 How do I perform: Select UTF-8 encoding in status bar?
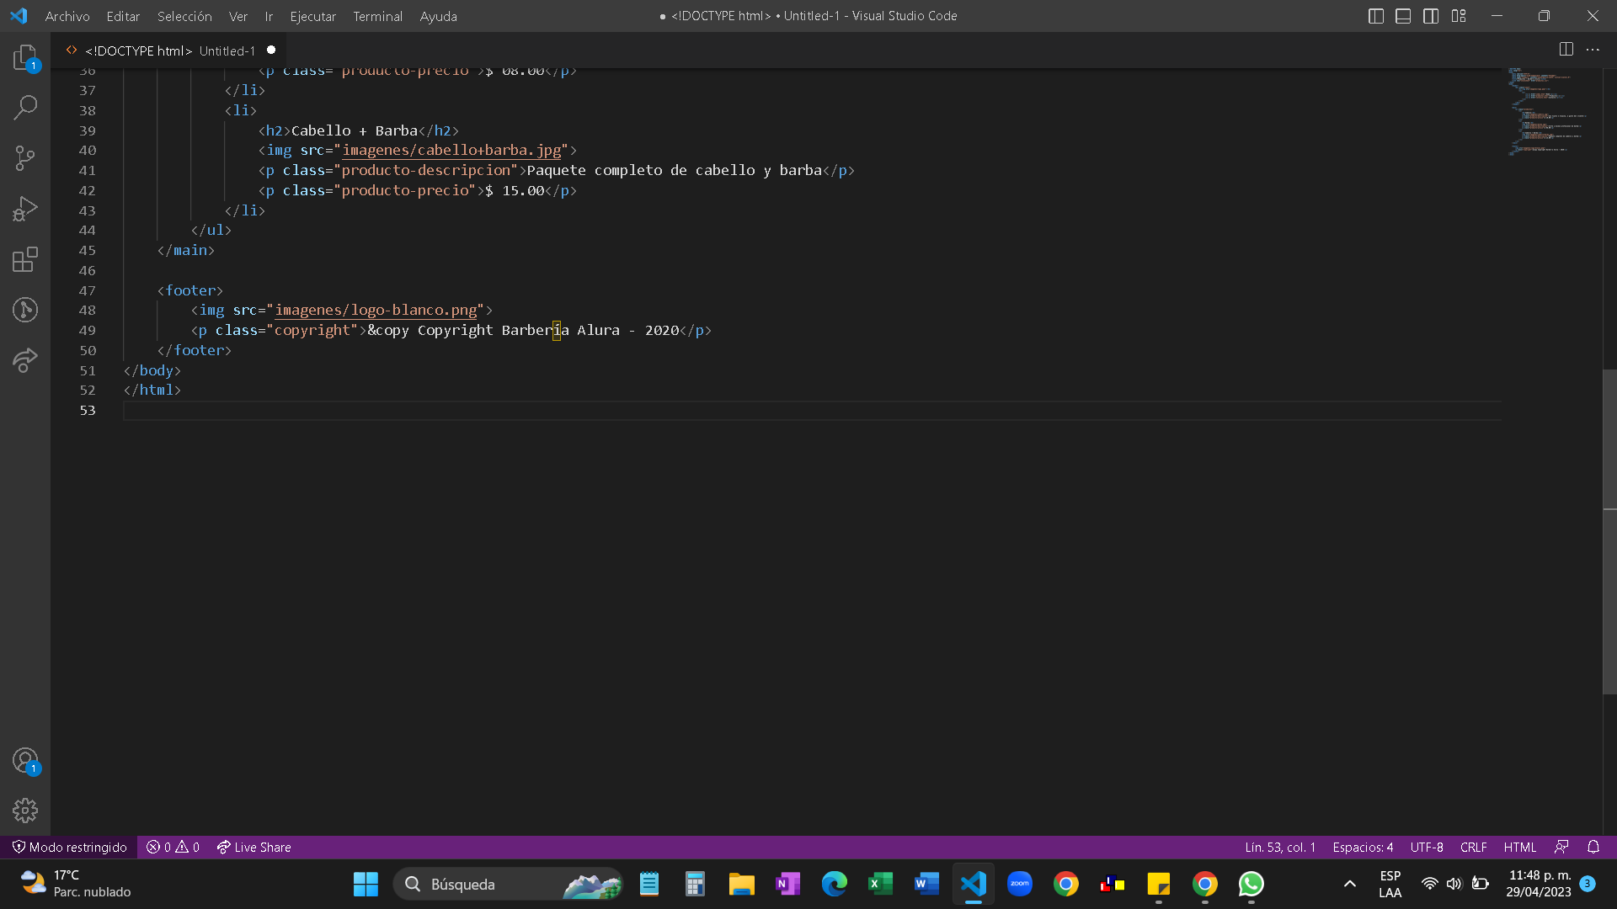[x=1426, y=847]
